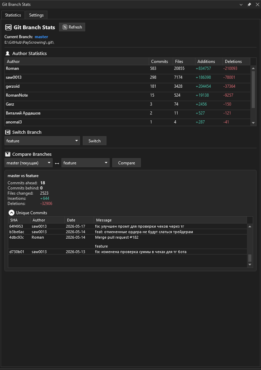This screenshot has height=370, width=261.
Task: Click the Switch button
Action: coord(94,141)
